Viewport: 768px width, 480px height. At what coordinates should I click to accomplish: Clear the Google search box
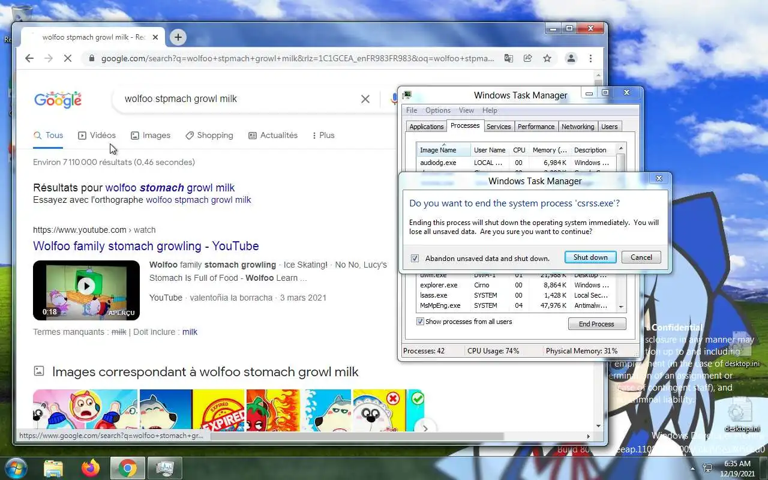[x=365, y=99]
